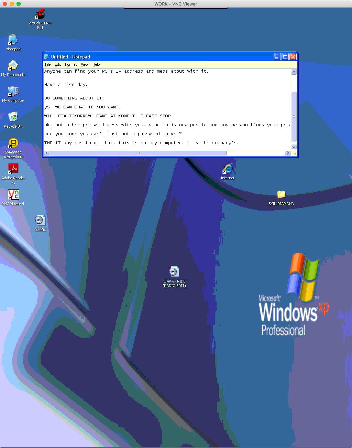The height and width of the screenshot is (448, 352).
Task: Click the Notepad horizontal scrollbar thumb
Action: pos(138,153)
